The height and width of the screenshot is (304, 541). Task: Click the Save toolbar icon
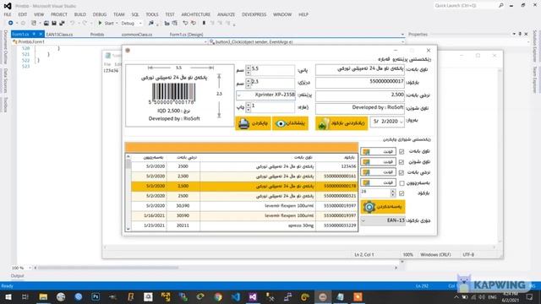[x=54, y=23]
